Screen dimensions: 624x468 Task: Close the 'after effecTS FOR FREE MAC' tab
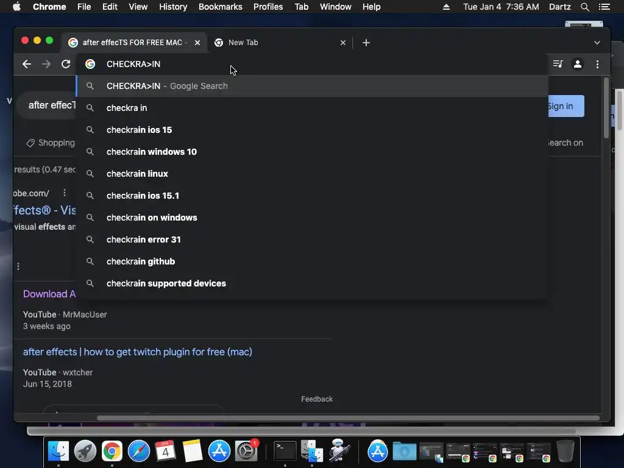tap(197, 43)
